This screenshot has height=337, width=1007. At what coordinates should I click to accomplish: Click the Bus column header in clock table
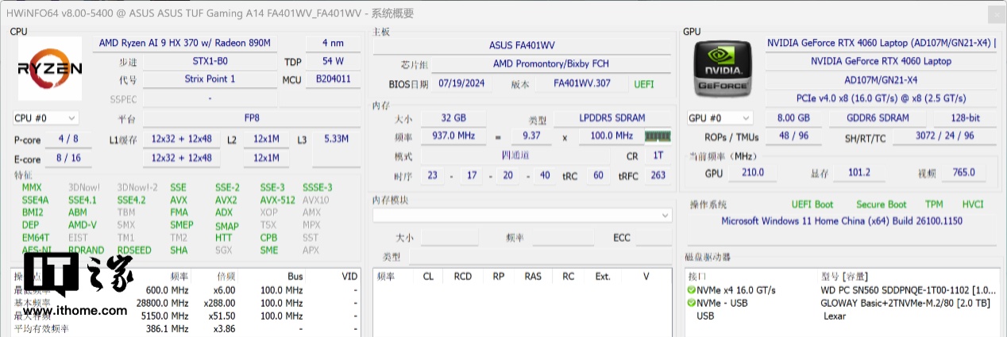click(295, 277)
